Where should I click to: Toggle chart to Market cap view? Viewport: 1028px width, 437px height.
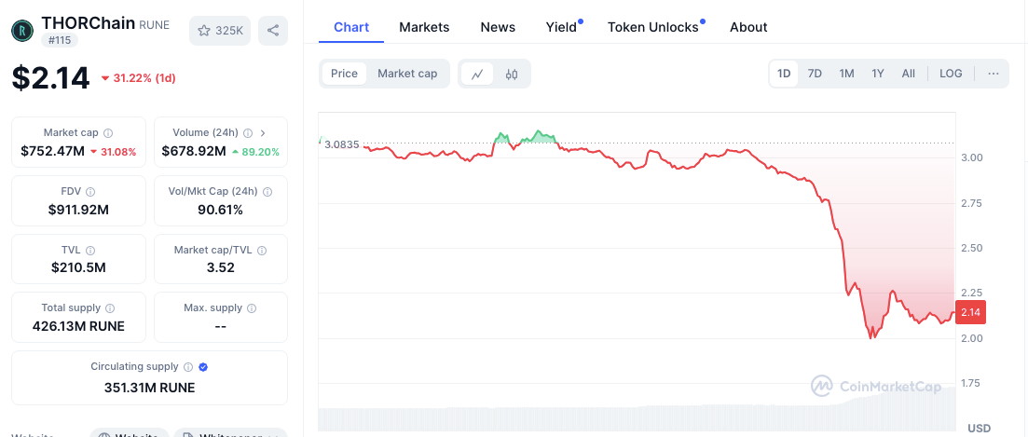[407, 74]
